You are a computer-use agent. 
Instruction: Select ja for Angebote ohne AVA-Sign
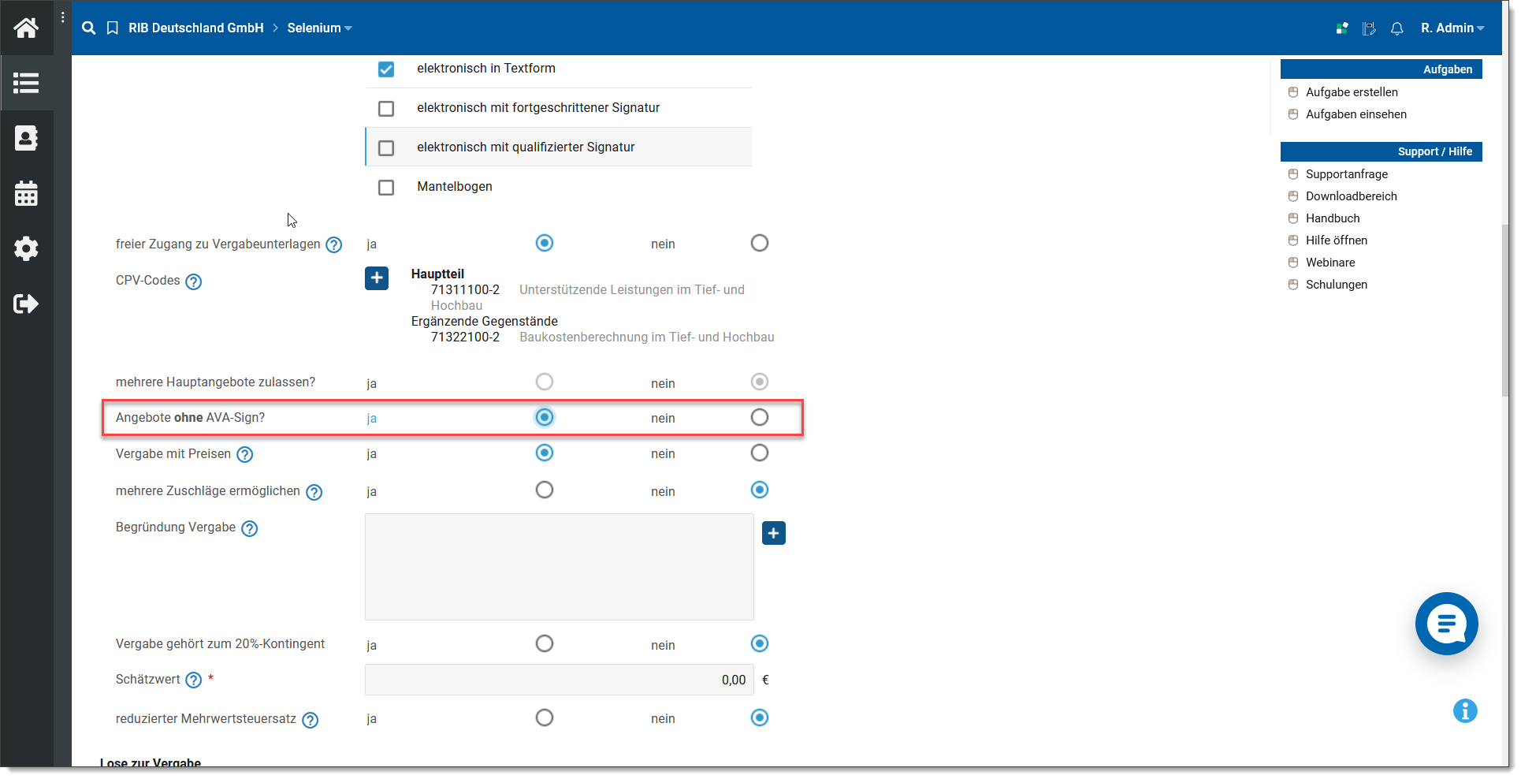click(x=545, y=417)
